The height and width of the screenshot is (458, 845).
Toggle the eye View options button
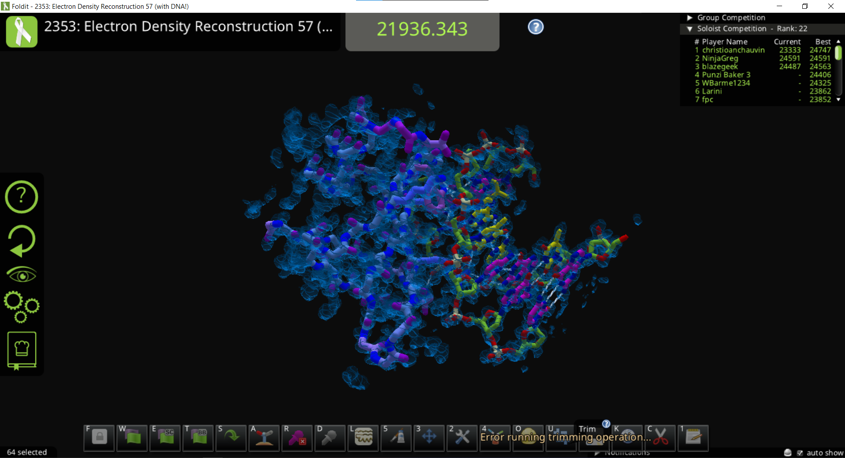(22, 276)
